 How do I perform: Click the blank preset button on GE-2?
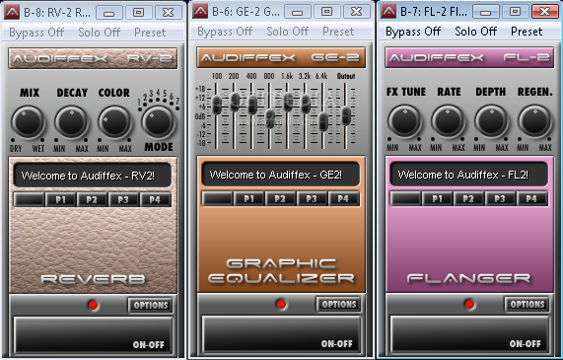pyautogui.click(x=217, y=198)
